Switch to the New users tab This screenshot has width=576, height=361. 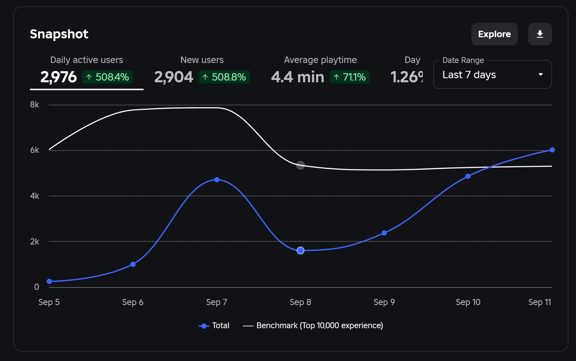[202, 71]
